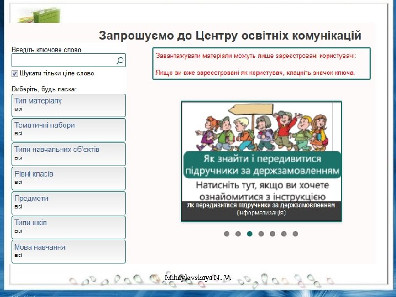Click the green folder logo image
Viewport: 396px width, 297px height.
(39, 15)
